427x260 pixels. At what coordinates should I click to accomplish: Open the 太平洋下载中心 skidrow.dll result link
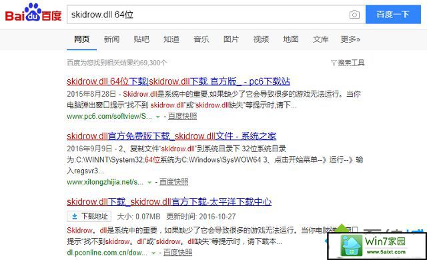tap(169, 202)
